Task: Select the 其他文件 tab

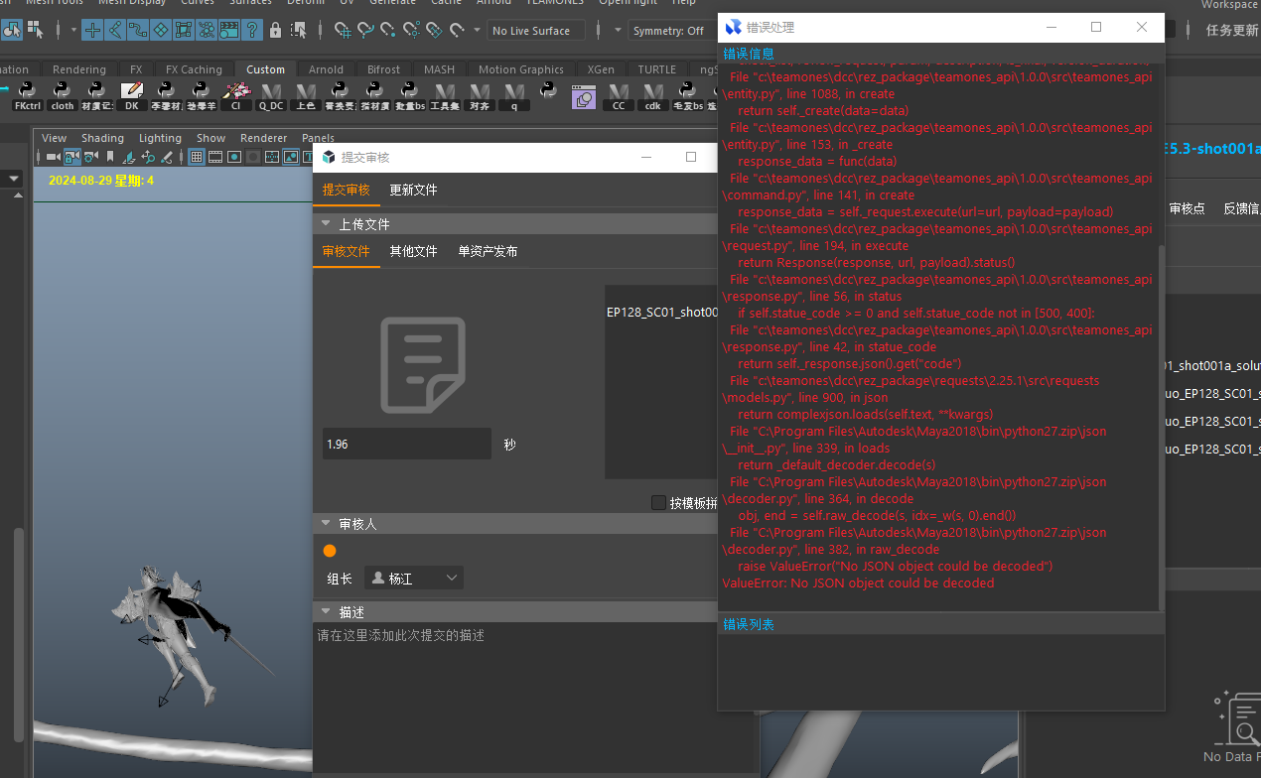Action: [x=413, y=251]
